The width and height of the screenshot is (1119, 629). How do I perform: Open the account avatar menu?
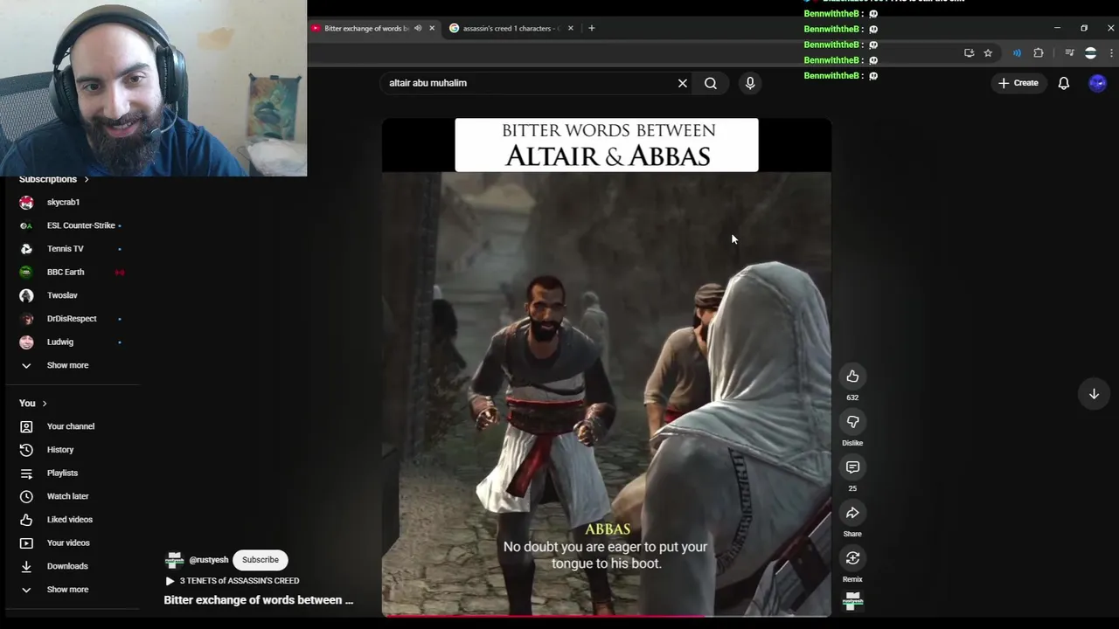click(1098, 83)
